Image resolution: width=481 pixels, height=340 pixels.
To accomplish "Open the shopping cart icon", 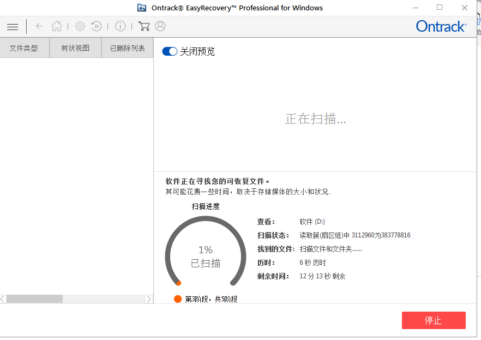I will (x=144, y=26).
